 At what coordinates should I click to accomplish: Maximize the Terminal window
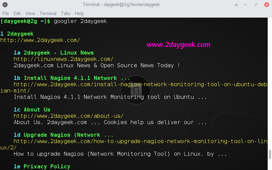pos(256,5)
